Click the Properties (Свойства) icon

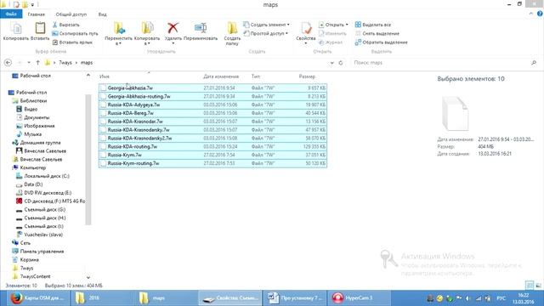tap(306, 28)
